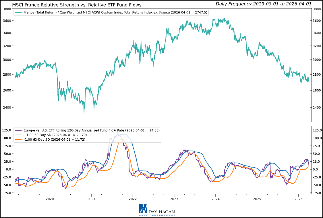Click the orange -1.00 SD legend line marker
The width and height of the screenshot is (323, 218).
coord(18,140)
